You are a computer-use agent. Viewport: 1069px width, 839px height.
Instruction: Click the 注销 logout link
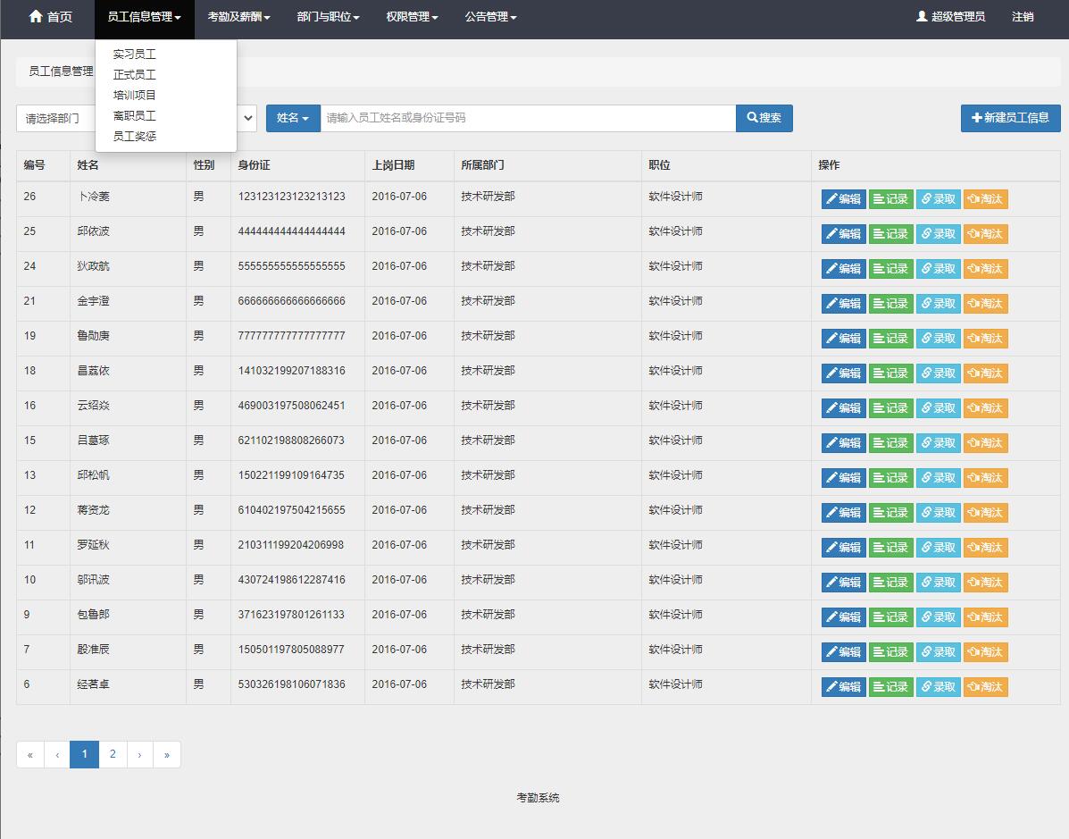(x=1023, y=17)
